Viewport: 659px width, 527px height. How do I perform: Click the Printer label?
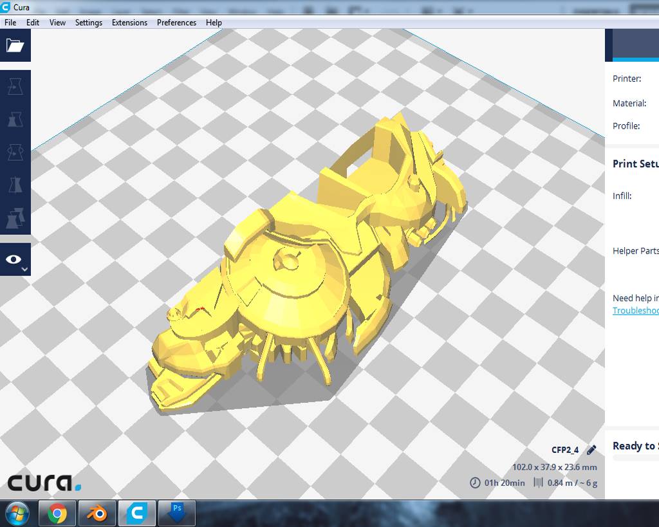point(627,79)
